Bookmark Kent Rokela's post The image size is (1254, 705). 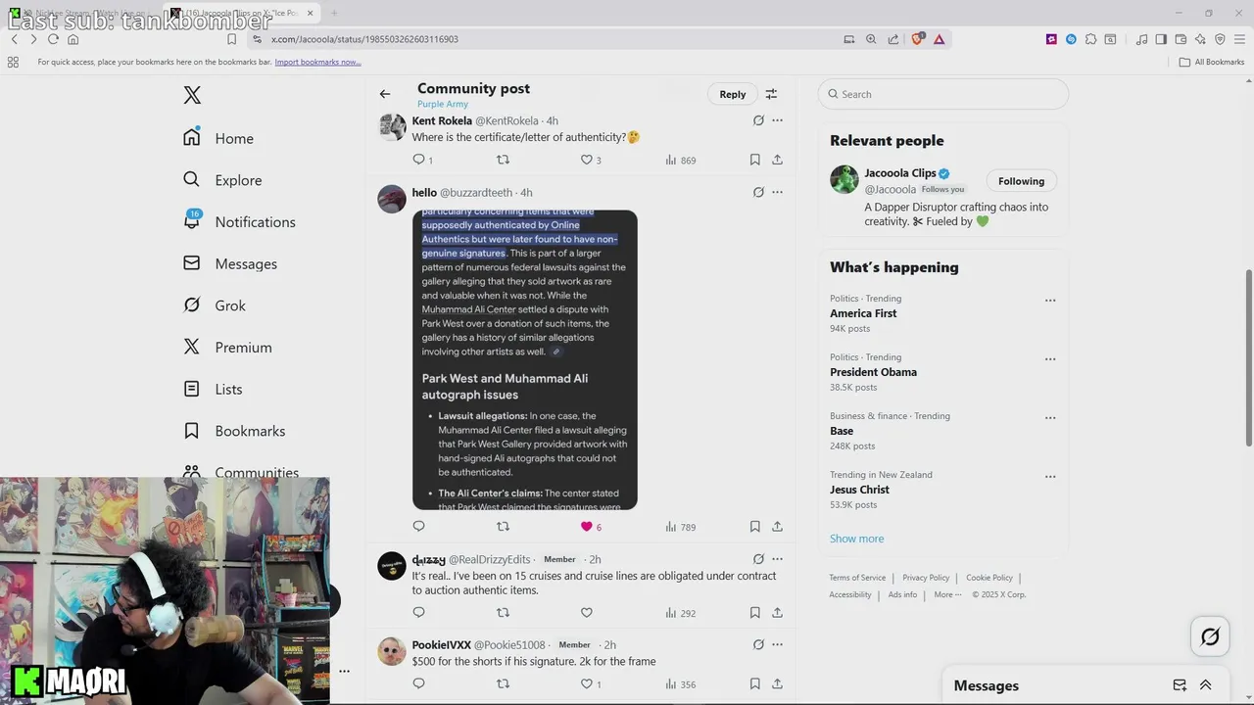coord(754,160)
